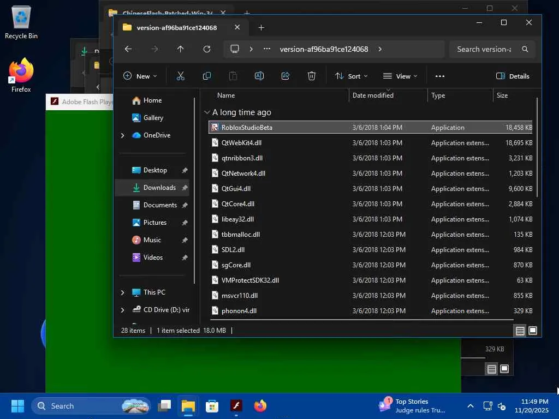Select the Recycle Bin desktop icon
This screenshot has width=559, height=419.
(x=21, y=22)
